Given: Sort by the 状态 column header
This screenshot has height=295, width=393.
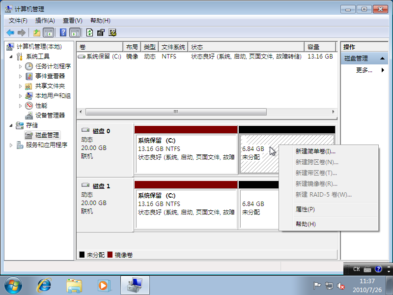Looking at the screenshot, I should pos(246,47).
